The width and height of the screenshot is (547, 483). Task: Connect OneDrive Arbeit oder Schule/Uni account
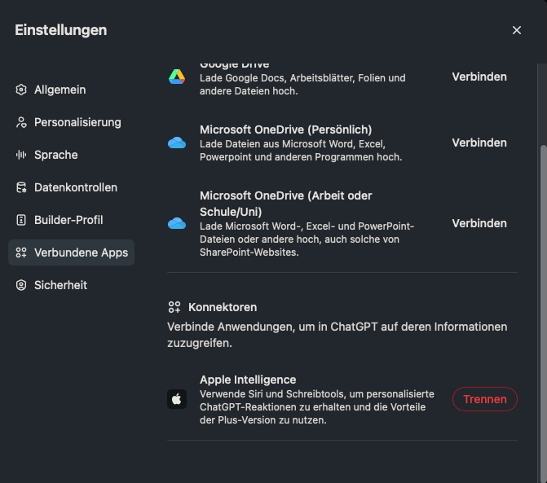[x=479, y=223]
